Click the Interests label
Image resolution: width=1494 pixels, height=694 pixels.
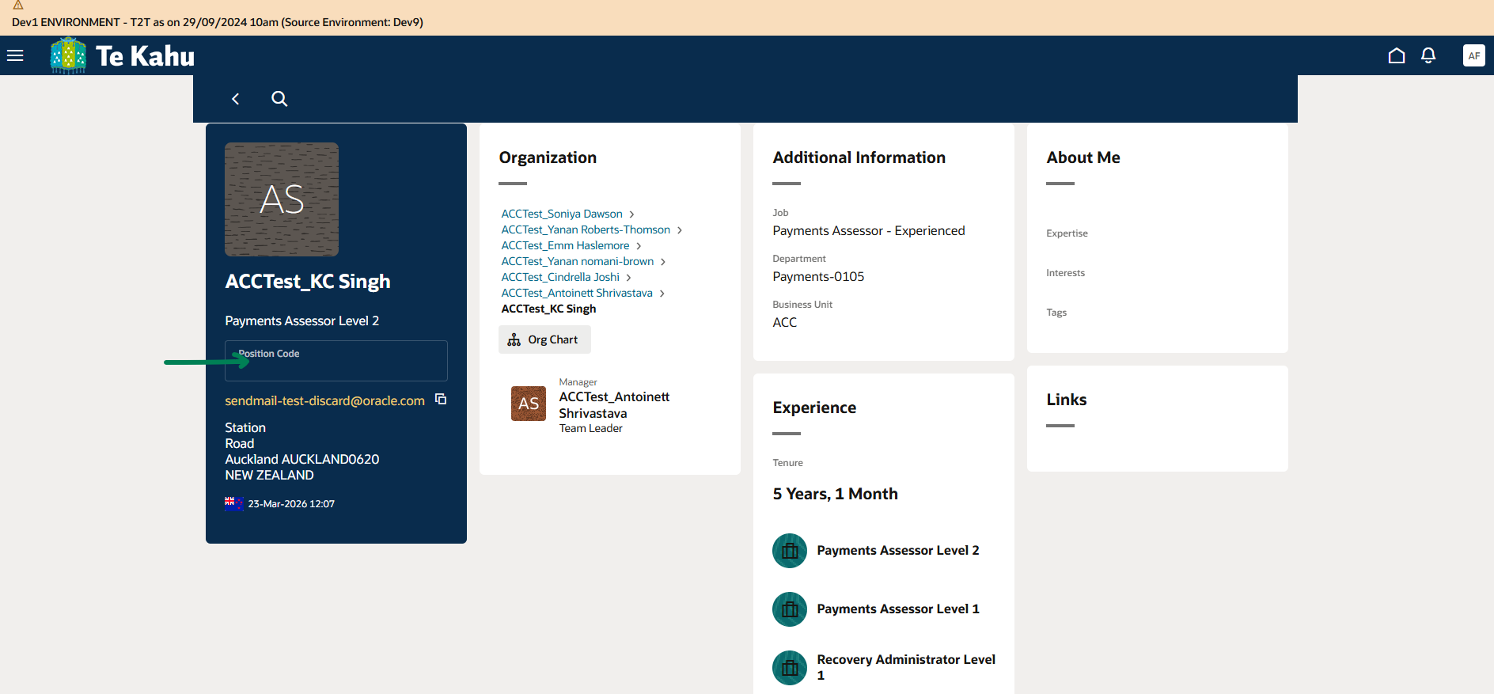coord(1065,273)
